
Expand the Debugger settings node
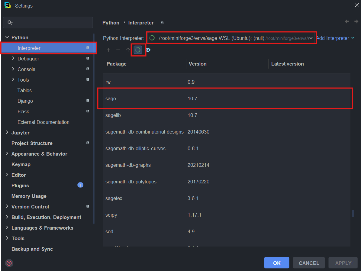(13, 59)
